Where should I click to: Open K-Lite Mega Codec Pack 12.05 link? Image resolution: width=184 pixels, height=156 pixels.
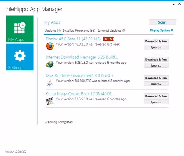click(x=81, y=94)
